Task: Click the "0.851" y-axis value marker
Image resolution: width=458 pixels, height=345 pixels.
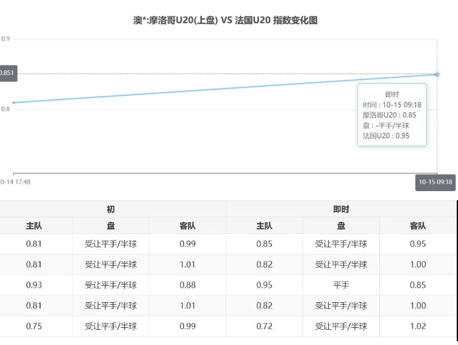Action: 7,73
